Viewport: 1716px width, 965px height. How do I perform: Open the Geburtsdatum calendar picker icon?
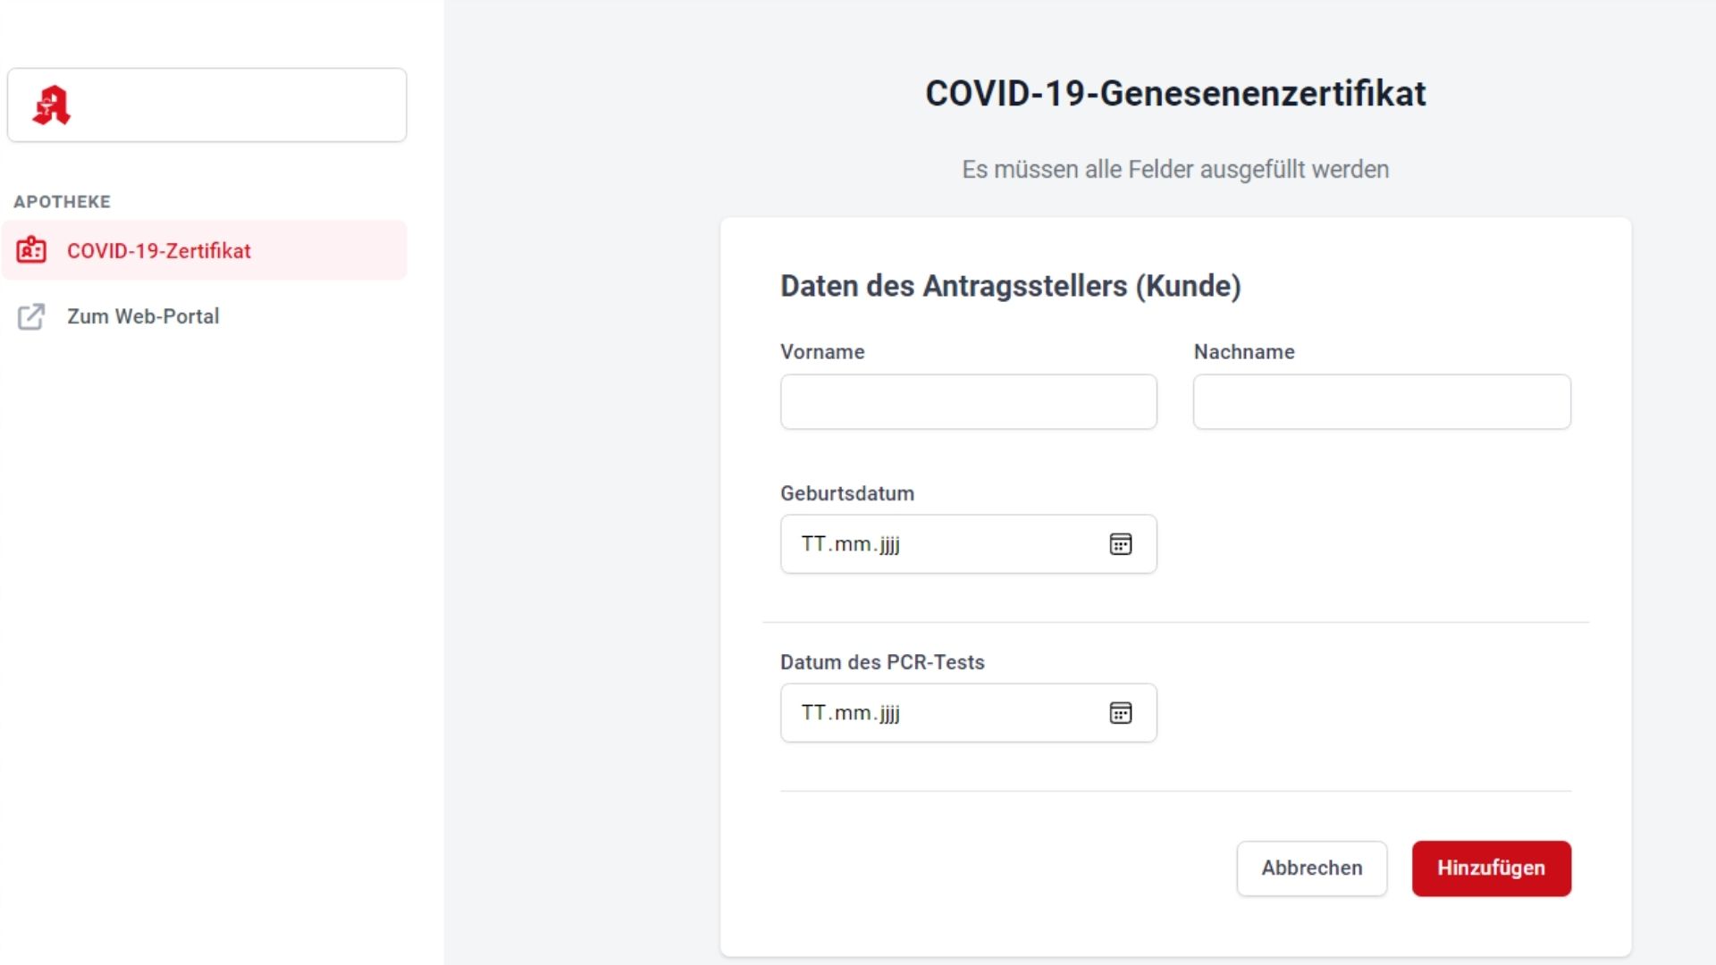click(1120, 544)
